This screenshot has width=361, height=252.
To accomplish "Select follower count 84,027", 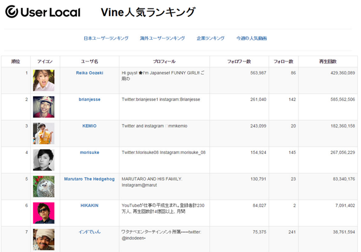I will coord(259,205).
